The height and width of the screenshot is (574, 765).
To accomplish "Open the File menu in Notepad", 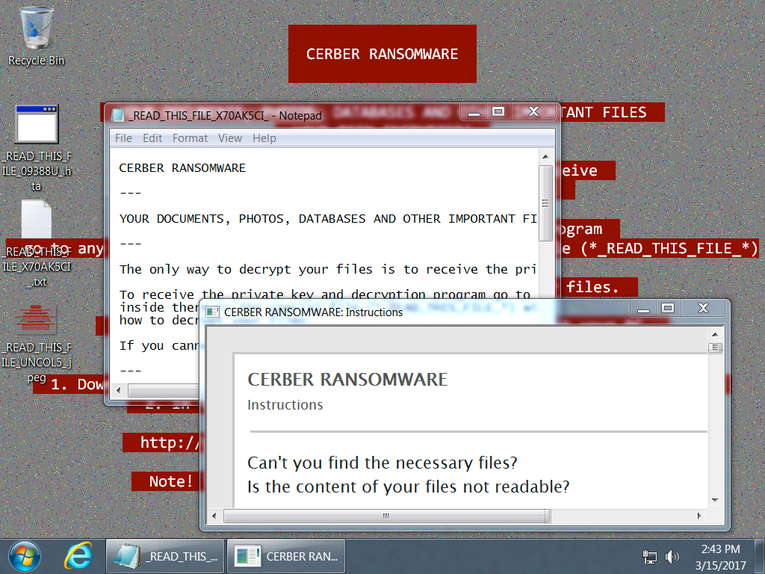I will (123, 138).
